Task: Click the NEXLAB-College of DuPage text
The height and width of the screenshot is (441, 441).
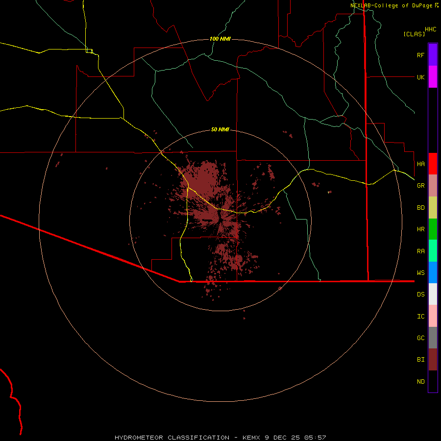Action: point(391,5)
